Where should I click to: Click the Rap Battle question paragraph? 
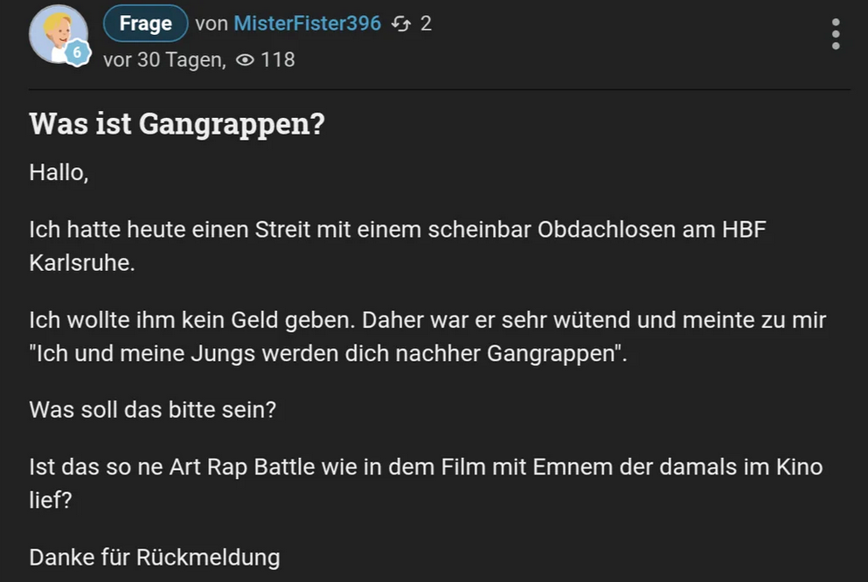tap(426, 467)
